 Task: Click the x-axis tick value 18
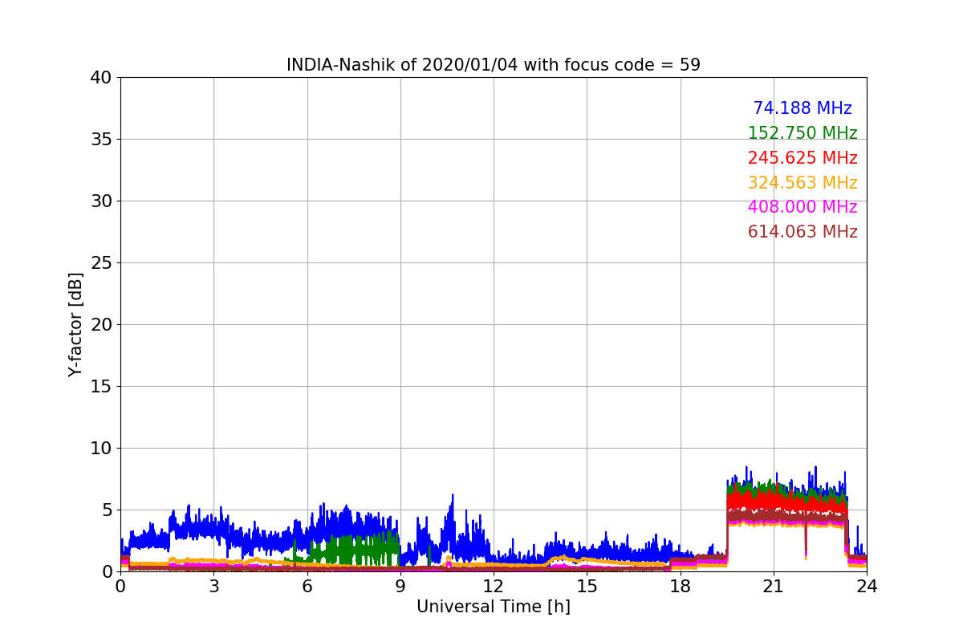point(681,587)
